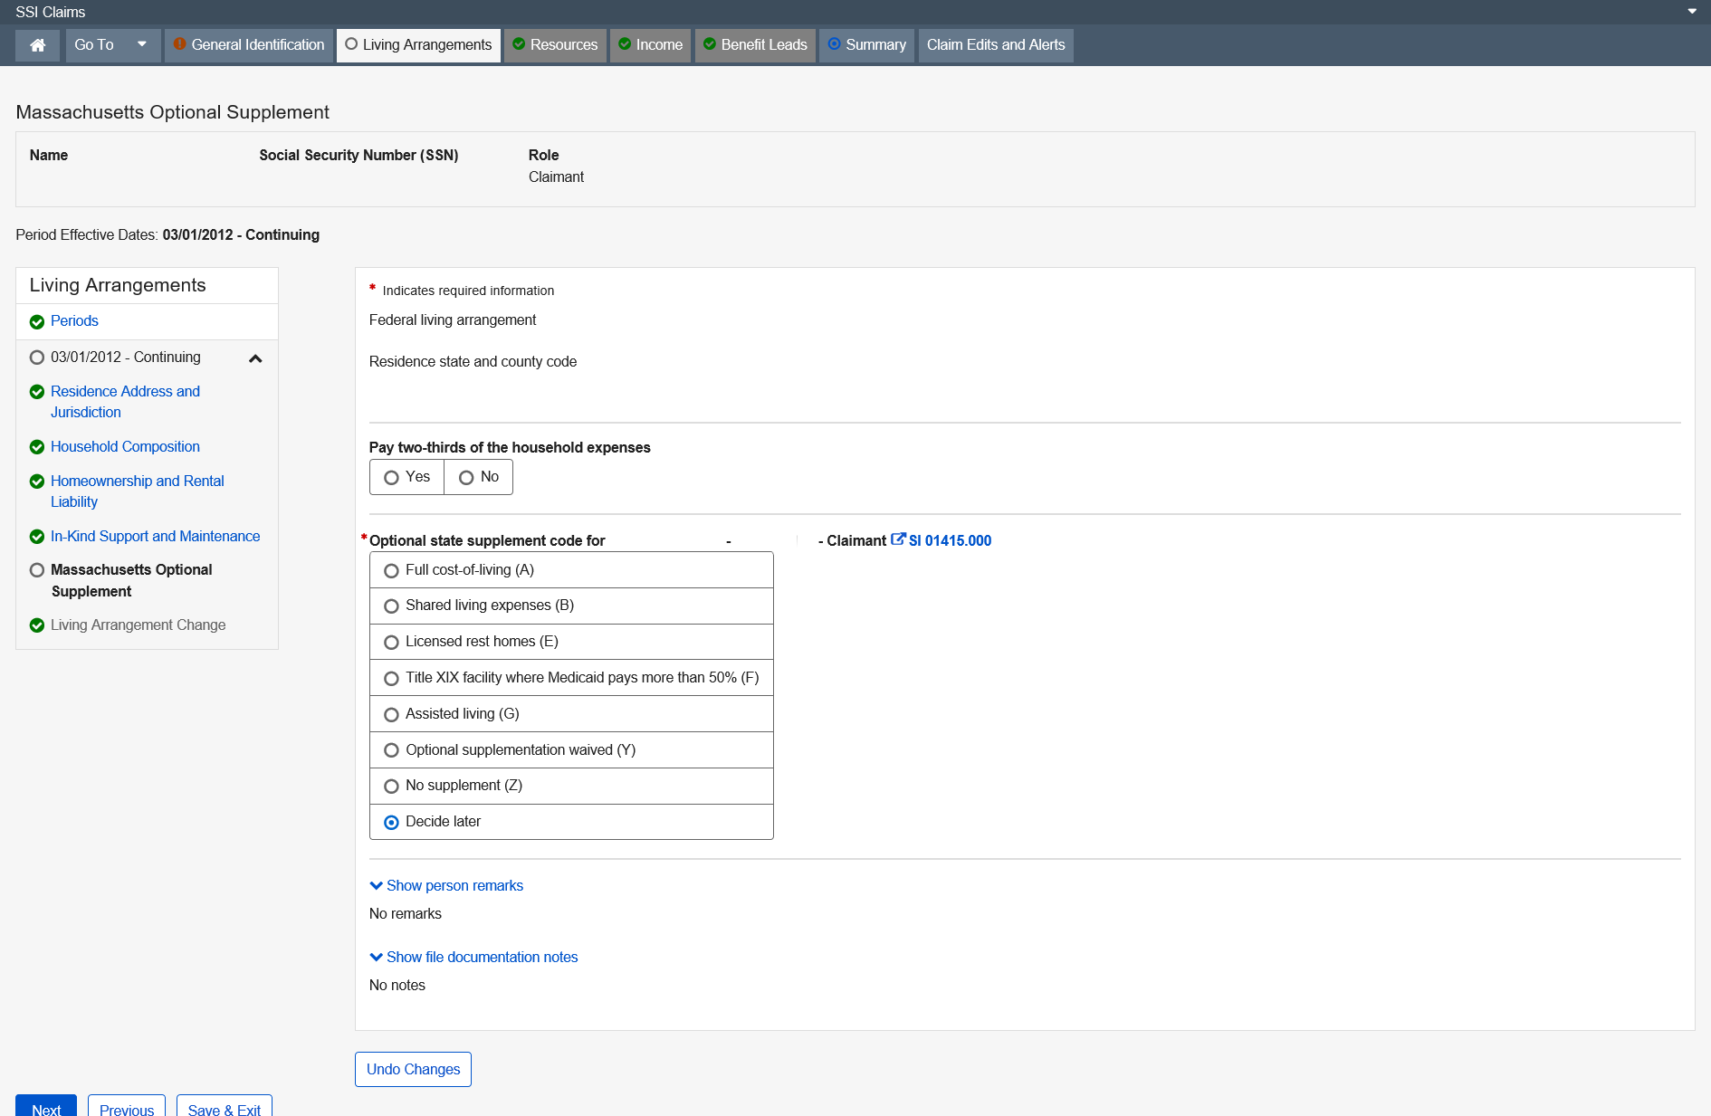1711x1116 pixels.
Task: Click the external link icon beside SI 01415.000
Action: click(x=897, y=539)
